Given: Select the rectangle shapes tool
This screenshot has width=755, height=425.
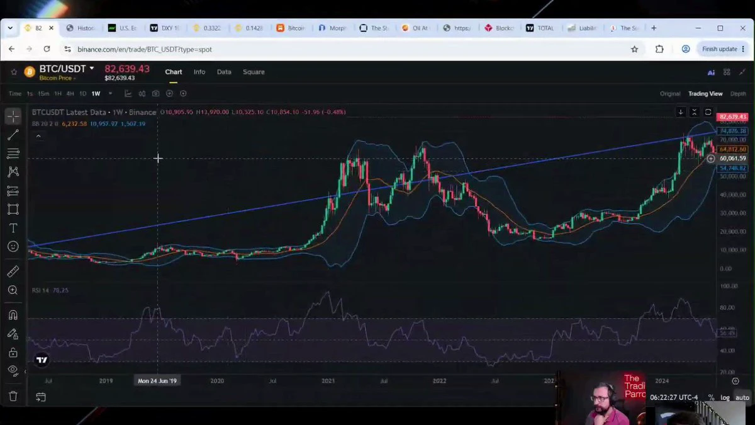Looking at the screenshot, I should (13, 209).
